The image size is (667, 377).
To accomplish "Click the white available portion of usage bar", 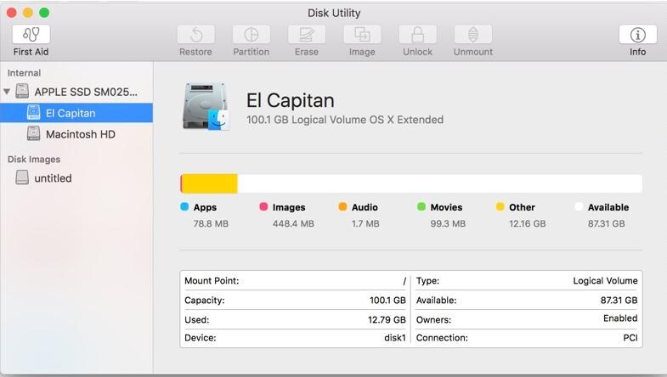I will pos(439,183).
